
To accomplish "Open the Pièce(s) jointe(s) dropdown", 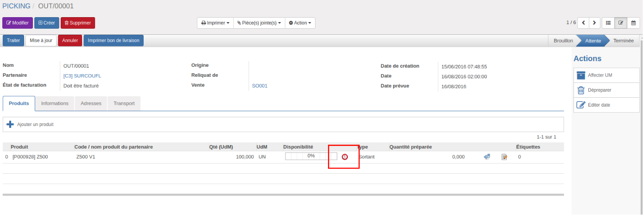I will (x=259, y=23).
